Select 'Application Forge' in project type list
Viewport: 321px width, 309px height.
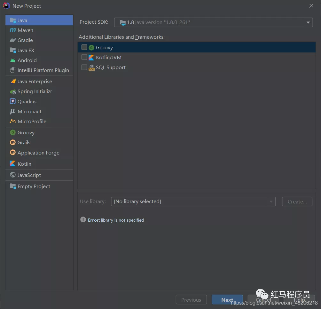(38, 153)
